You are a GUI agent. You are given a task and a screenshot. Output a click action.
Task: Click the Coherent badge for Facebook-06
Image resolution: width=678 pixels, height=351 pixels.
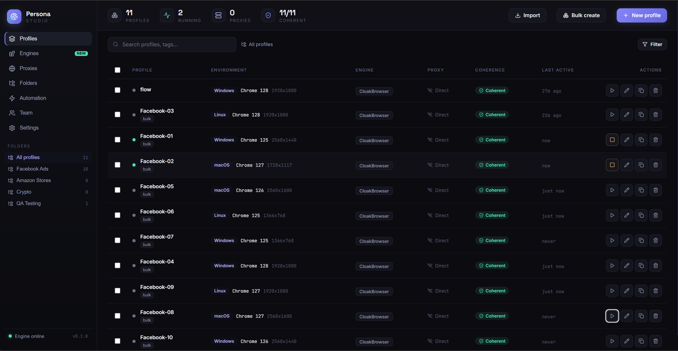click(x=492, y=215)
